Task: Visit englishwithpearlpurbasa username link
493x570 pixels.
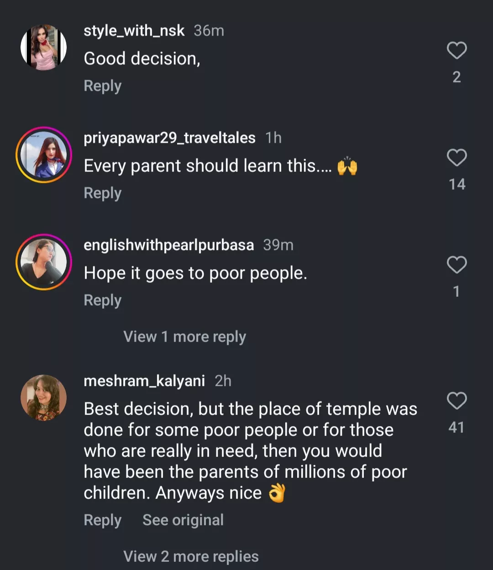Action: pos(168,245)
